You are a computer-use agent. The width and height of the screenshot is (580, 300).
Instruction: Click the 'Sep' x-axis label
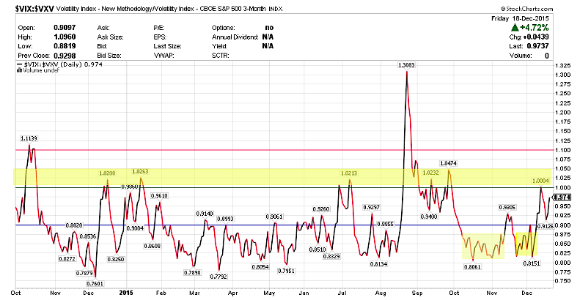coord(417,293)
